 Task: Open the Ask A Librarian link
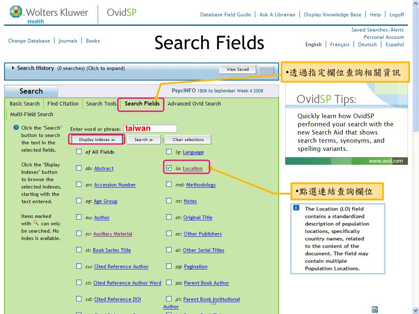[x=277, y=15]
